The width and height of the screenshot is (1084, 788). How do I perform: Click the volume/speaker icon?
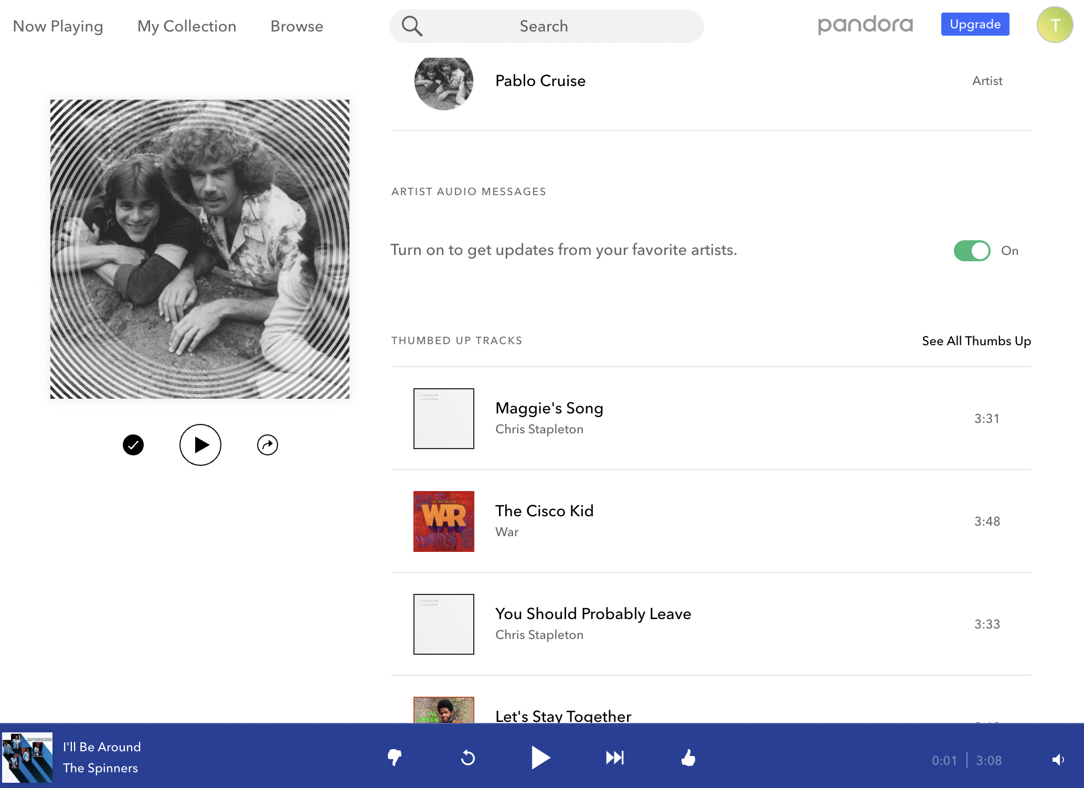(x=1059, y=759)
